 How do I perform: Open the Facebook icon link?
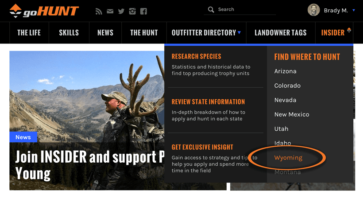pos(143,11)
